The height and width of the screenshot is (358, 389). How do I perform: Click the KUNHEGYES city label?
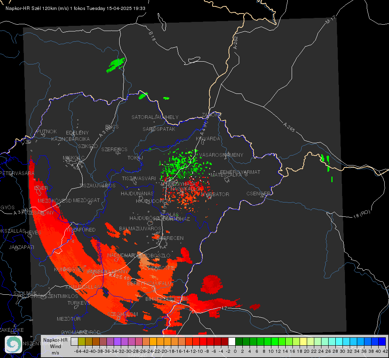pos(69,269)
